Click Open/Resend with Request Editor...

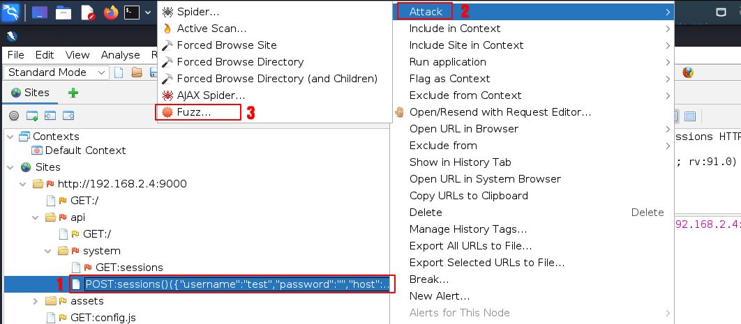pyautogui.click(x=500, y=111)
